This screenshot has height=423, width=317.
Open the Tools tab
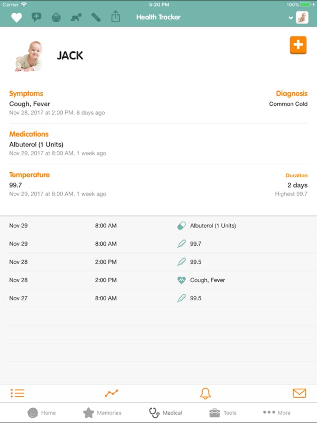click(223, 413)
